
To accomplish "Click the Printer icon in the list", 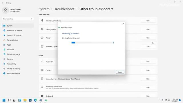I will (x=42, y=38).
